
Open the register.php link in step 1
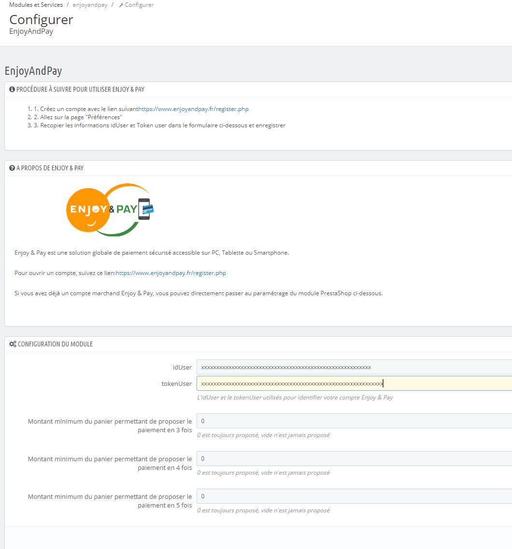click(x=193, y=109)
